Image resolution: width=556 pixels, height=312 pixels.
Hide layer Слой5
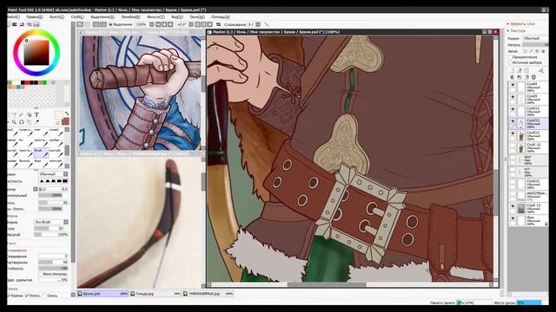(513, 97)
